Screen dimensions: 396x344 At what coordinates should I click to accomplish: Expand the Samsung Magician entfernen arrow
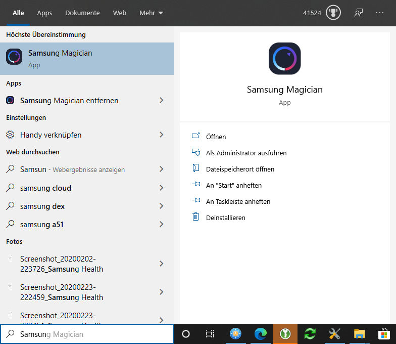[162, 100]
